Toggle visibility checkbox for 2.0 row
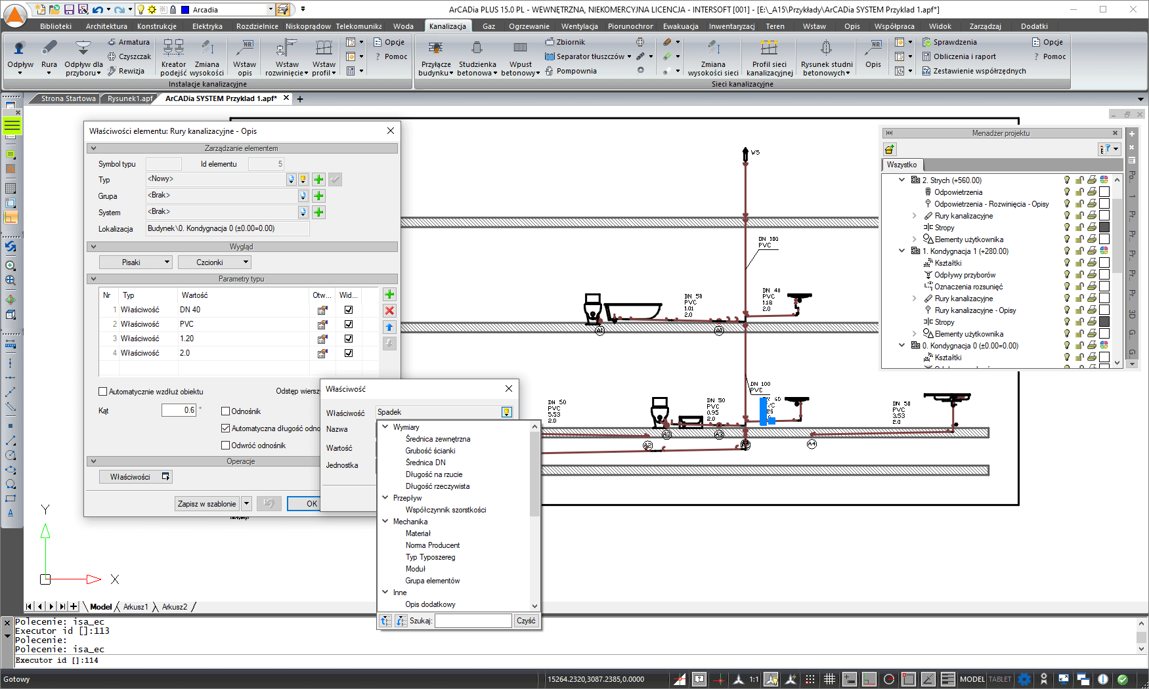Image resolution: width=1149 pixels, height=689 pixels. coord(349,353)
